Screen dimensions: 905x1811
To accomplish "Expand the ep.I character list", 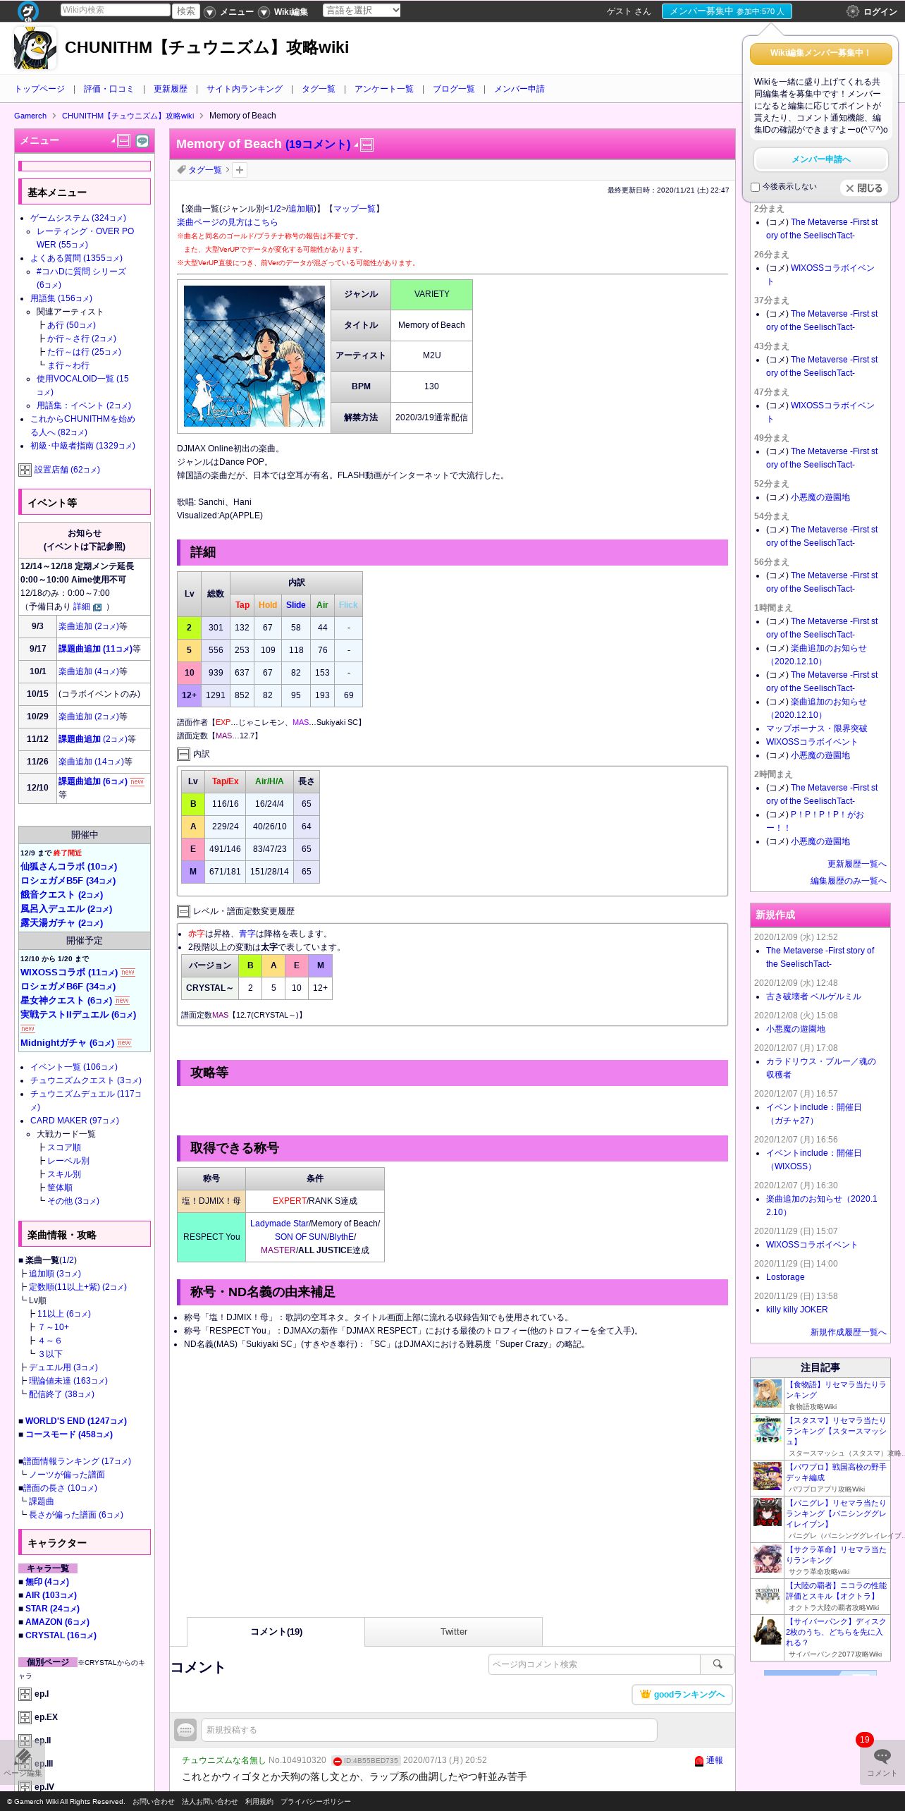I will 25,1694.
